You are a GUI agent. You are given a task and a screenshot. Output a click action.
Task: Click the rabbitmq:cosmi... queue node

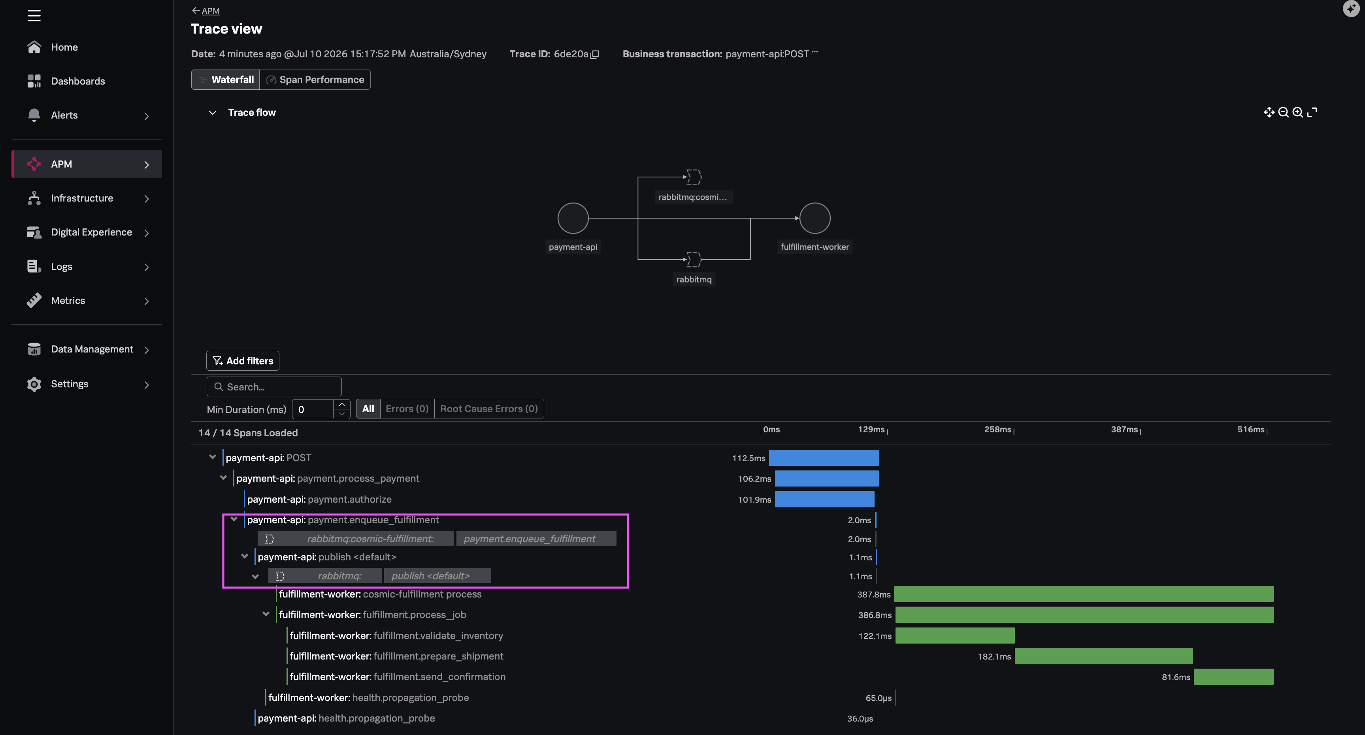(x=694, y=177)
